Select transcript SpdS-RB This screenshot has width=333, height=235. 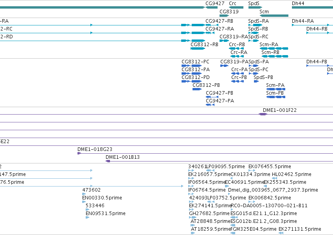[258, 29]
